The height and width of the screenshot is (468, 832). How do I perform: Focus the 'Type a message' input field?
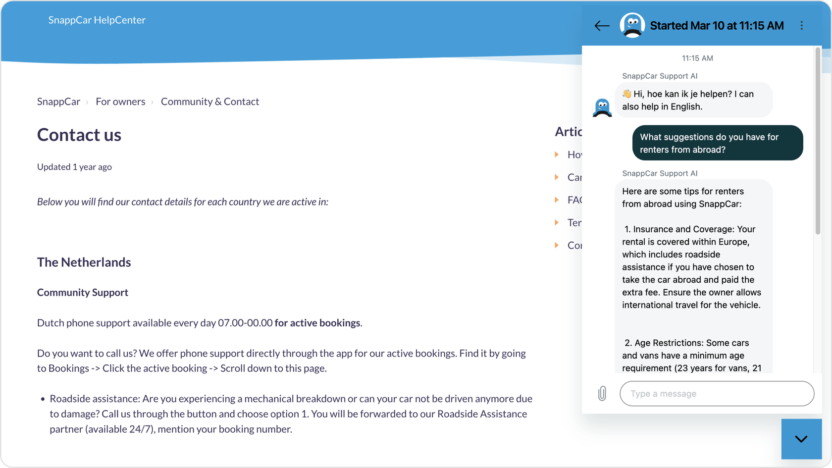pos(716,394)
